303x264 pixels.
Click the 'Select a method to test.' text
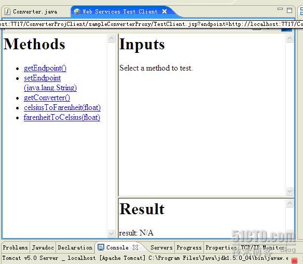(x=156, y=68)
